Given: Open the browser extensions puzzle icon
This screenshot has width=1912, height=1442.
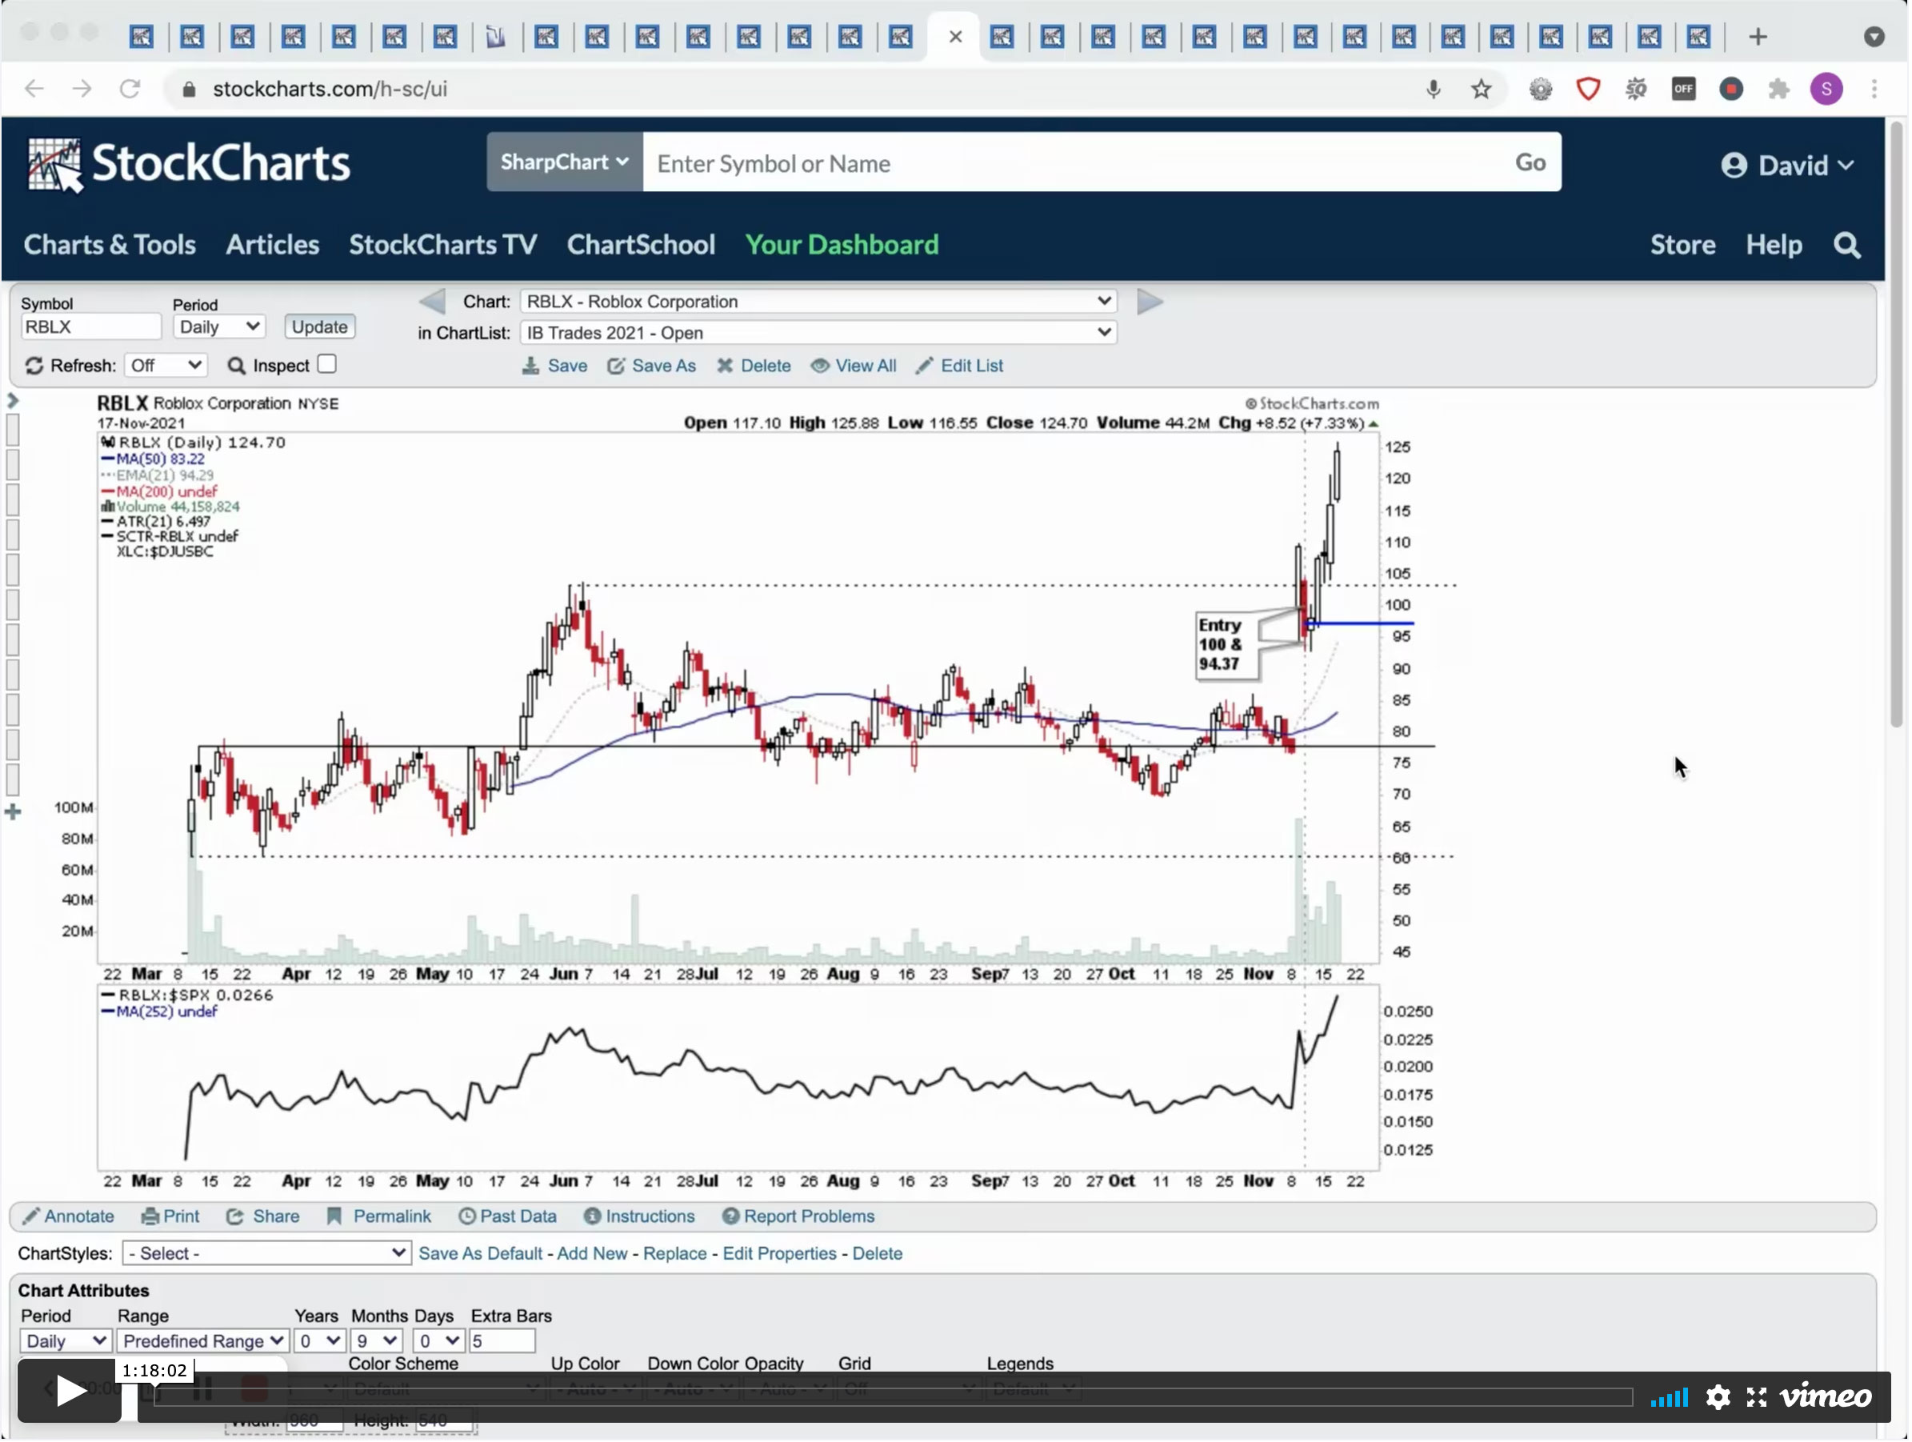Looking at the screenshot, I should 1779,88.
